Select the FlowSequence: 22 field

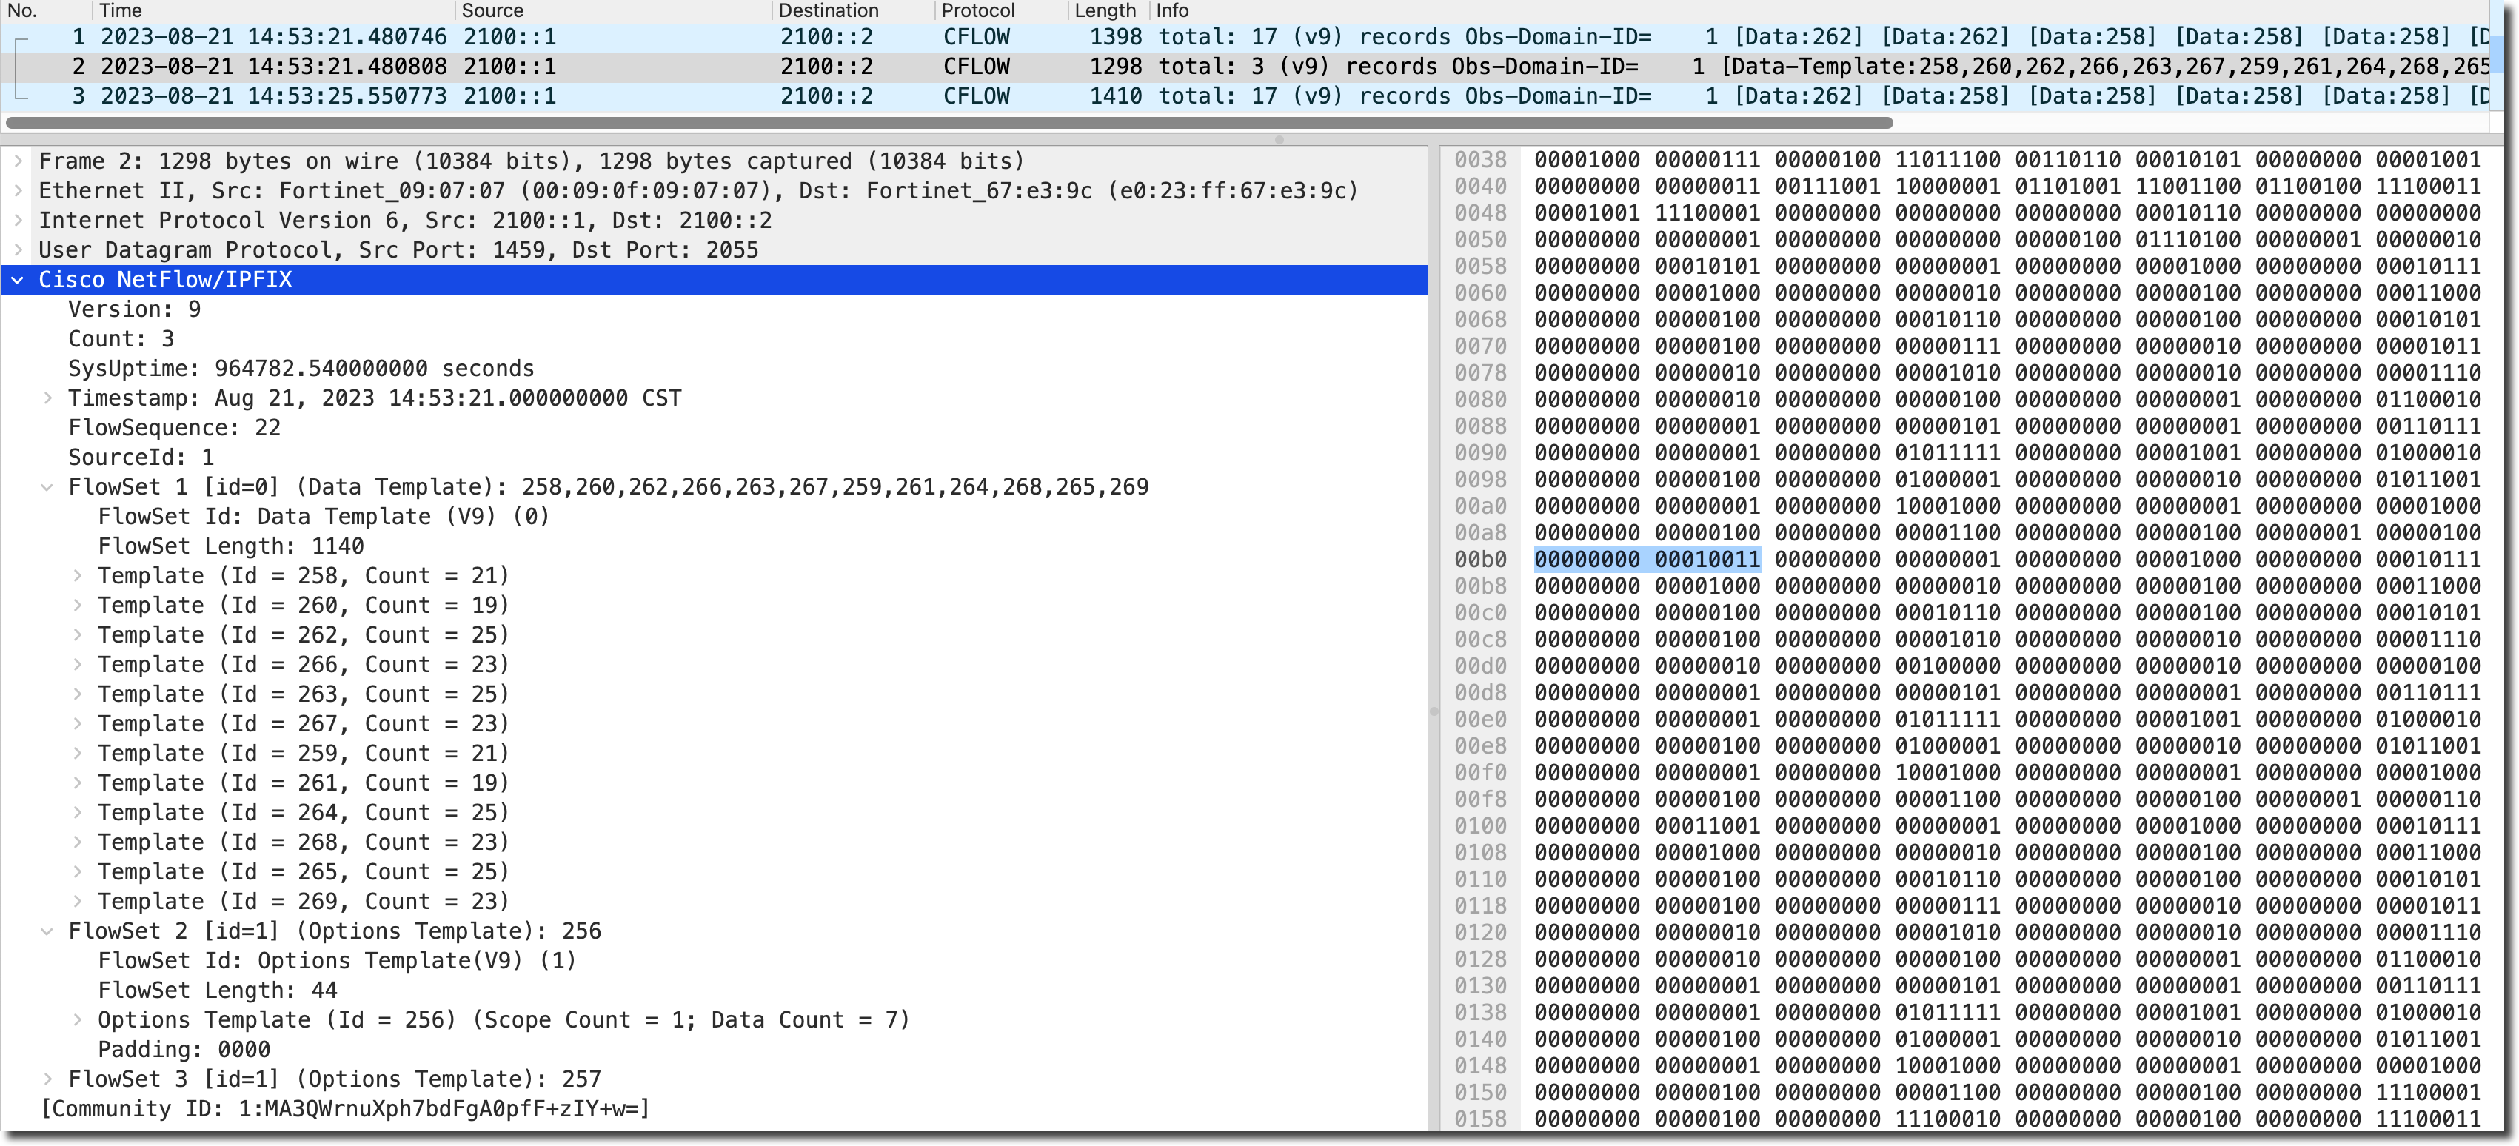click(x=174, y=429)
